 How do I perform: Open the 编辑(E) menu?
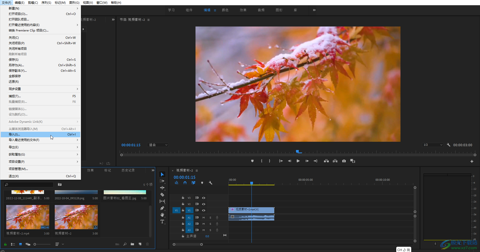19,2
